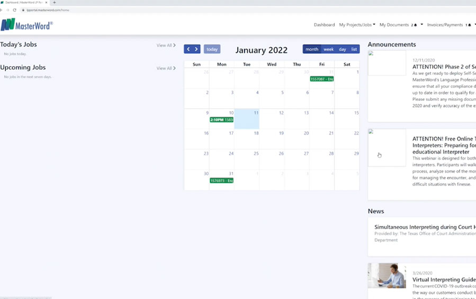Open the Dashboard menu item
The image size is (476, 299).
tap(324, 25)
